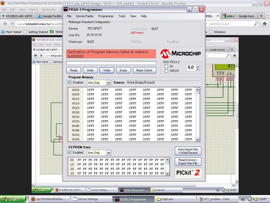
Task: Open Help menu in PICkit 2
Action: (144, 16)
